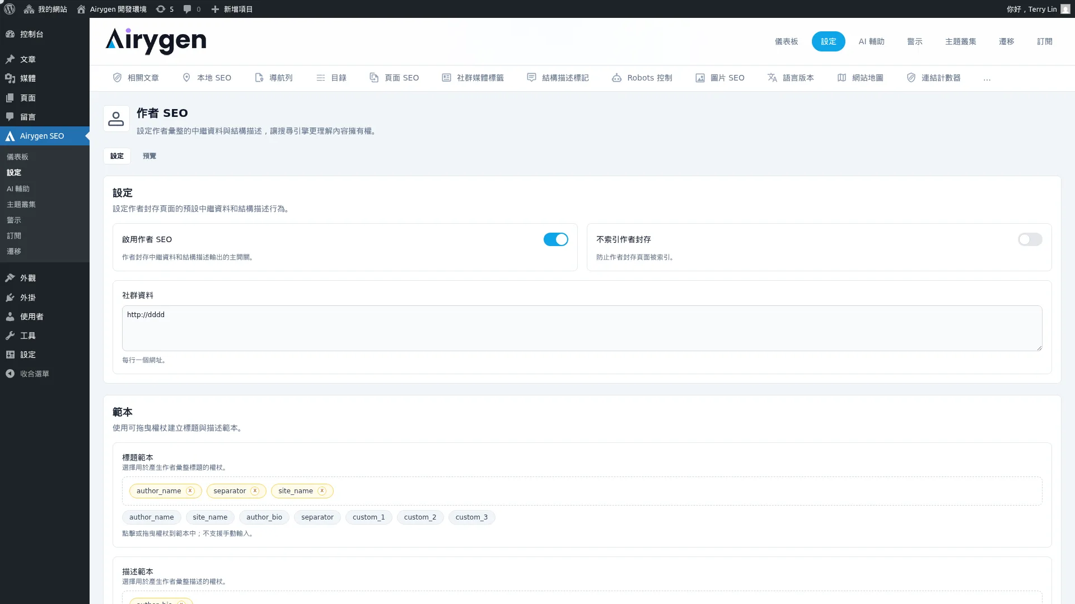
Task: Enable the 不索引作者封存 toggle
Action: point(1030,239)
